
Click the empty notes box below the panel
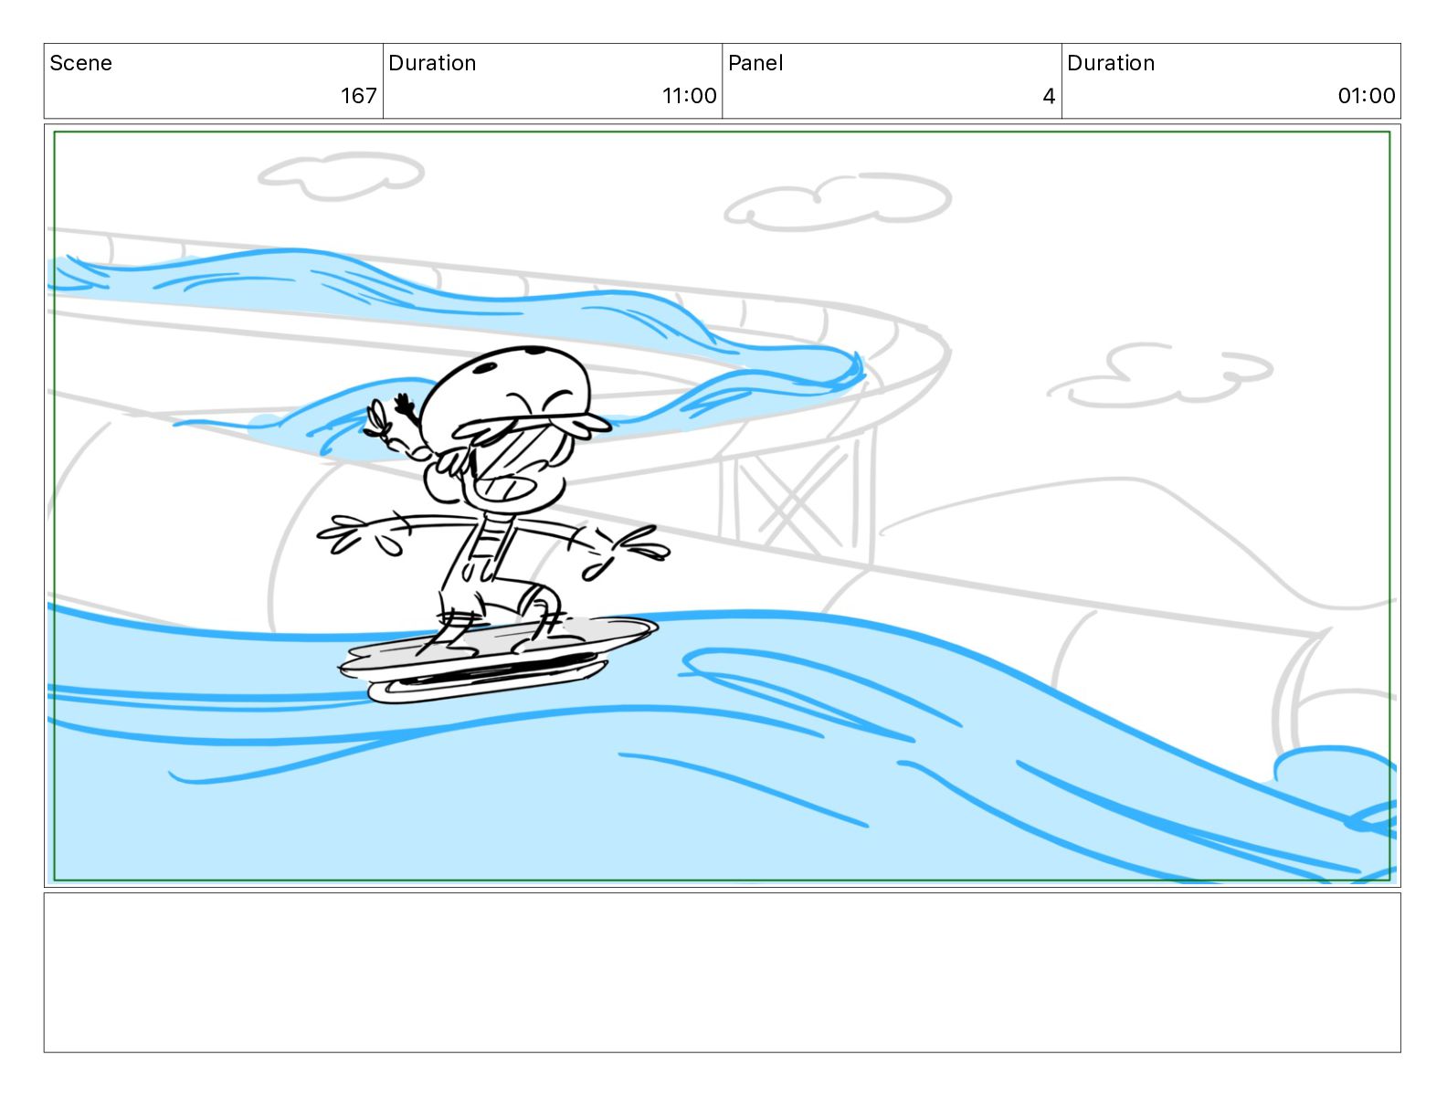722,973
